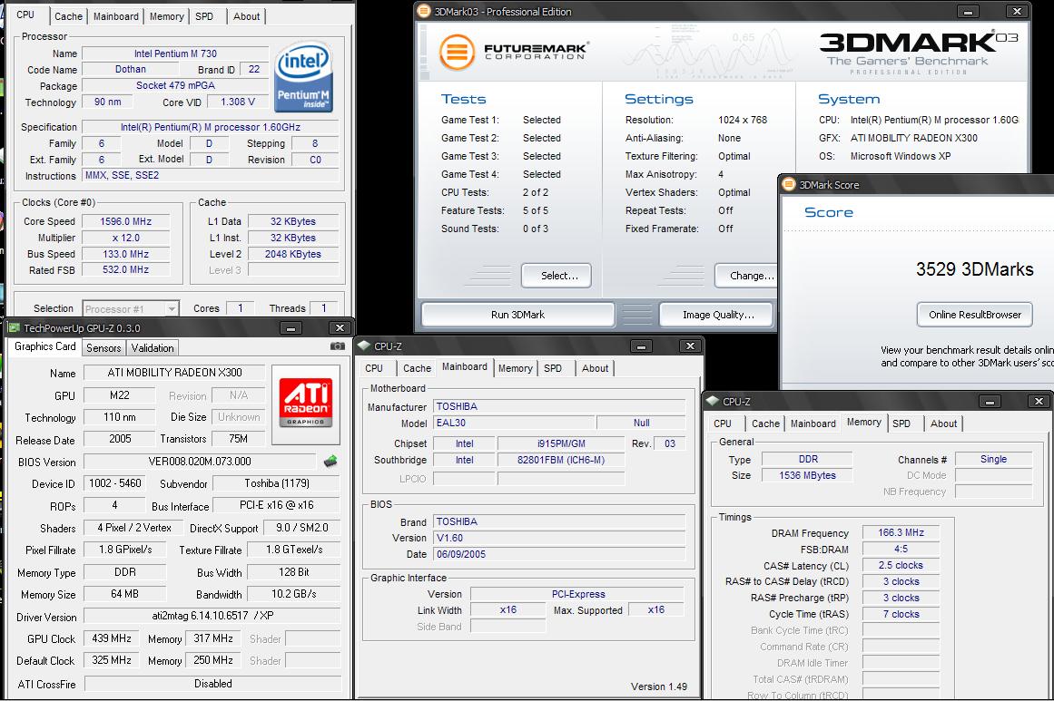This screenshot has width=1054, height=701.
Task: Click processor name Intel Pentium M 730
Action: click(175, 54)
